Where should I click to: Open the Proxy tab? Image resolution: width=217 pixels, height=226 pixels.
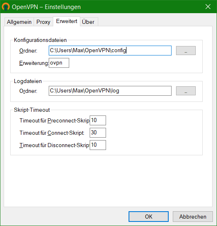pyautogui.click(x=43, y=22)
